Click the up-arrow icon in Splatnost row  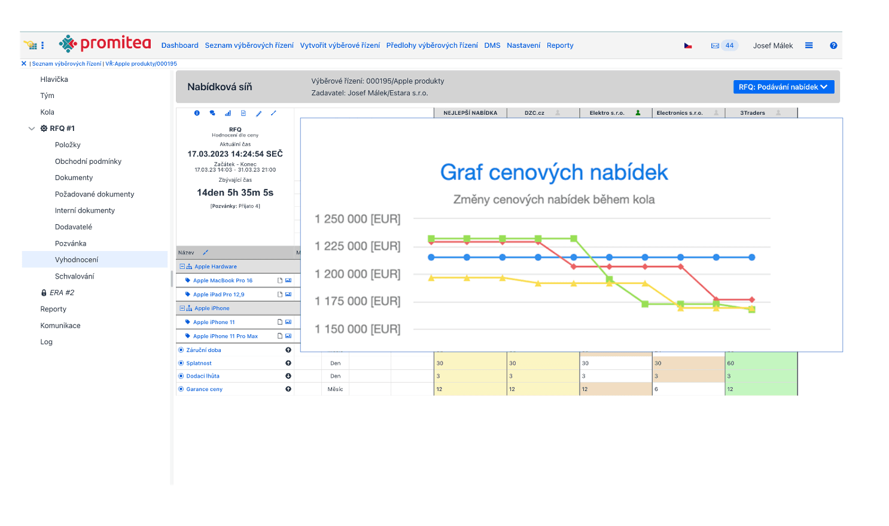point(288,363)
